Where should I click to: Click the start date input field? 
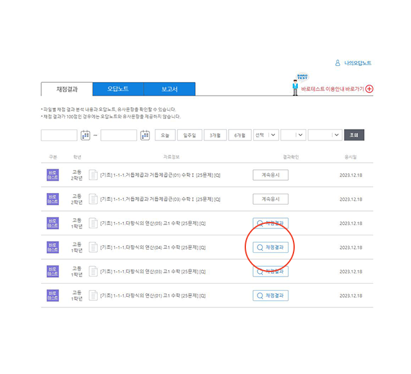(x=59, y=135)
